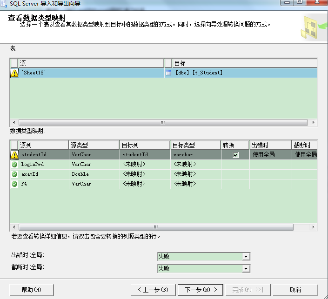This screenshot has width=328, height=299.
Task: Click the 帮助(H) button
Action: (x=32, y=290)
